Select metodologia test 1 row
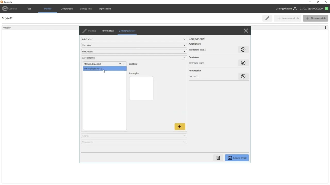Image resolution: width=330 pixels, height=185 pixels. pyautogui.click(x=105, y=69)
